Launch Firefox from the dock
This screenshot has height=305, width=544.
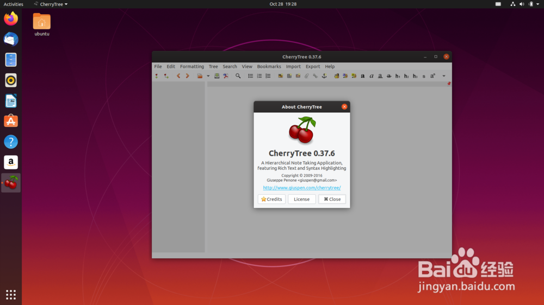[11, 18]
